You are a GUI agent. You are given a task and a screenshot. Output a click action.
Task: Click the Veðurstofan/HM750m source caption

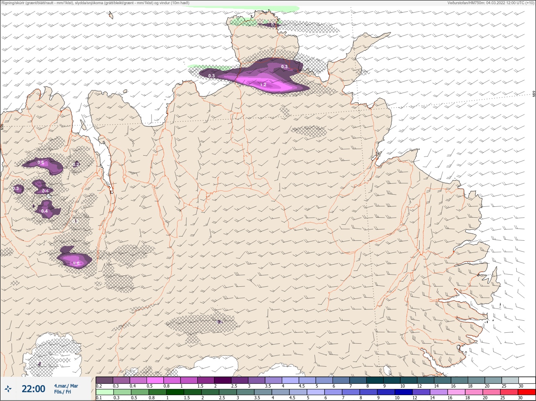(x=491, y=3)
